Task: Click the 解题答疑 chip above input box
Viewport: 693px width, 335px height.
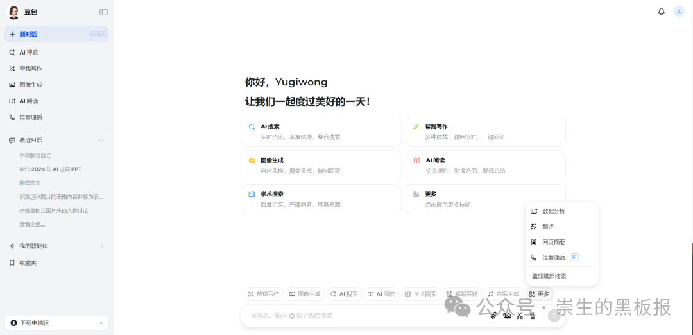Action: (462, 294)
